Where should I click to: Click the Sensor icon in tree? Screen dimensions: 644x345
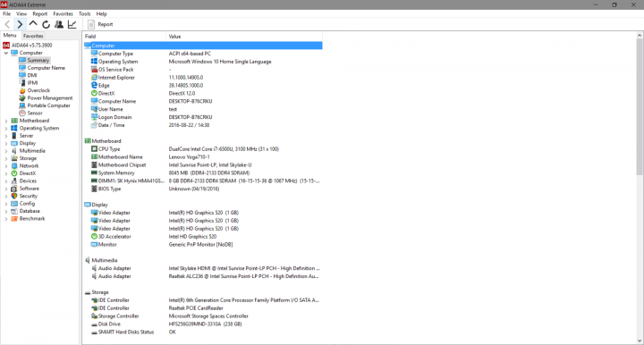(22, 113)
